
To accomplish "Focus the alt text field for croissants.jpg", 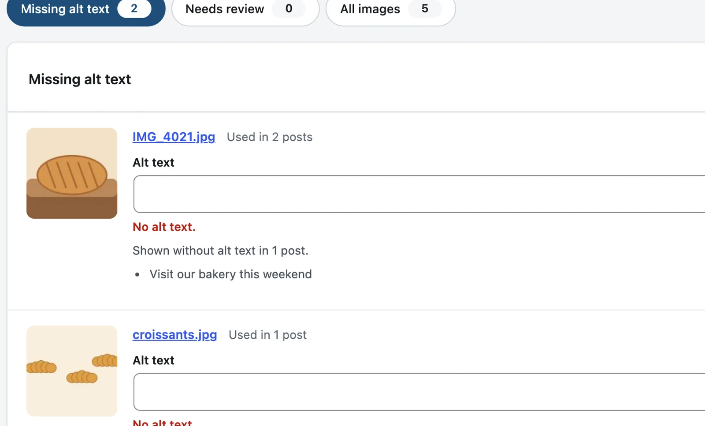I will tap(419, 392).
